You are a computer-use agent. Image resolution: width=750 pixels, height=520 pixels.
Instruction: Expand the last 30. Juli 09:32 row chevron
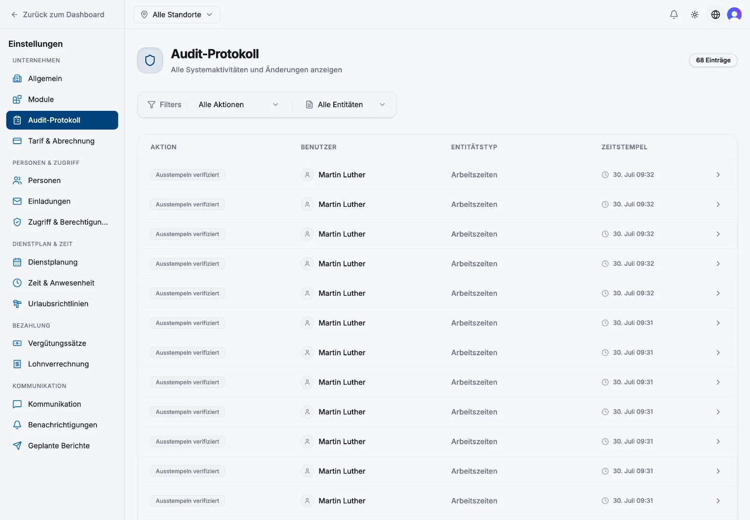tap(718, 293)
